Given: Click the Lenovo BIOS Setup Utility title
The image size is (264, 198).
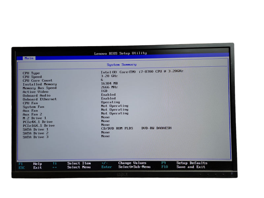Looking at the screenshot, I should [120, 53].
